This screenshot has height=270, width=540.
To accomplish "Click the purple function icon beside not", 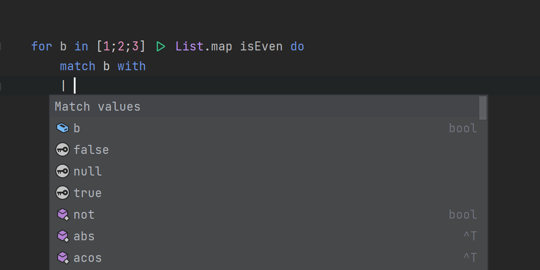I will click(x=62, y=215).
